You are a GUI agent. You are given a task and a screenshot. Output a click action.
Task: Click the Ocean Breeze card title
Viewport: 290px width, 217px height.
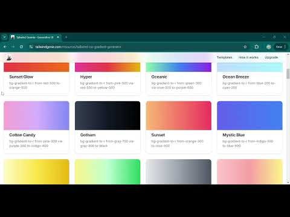236,77
